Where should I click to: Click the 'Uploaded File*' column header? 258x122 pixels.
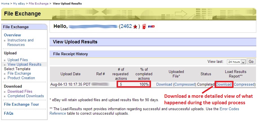point(176,74)
